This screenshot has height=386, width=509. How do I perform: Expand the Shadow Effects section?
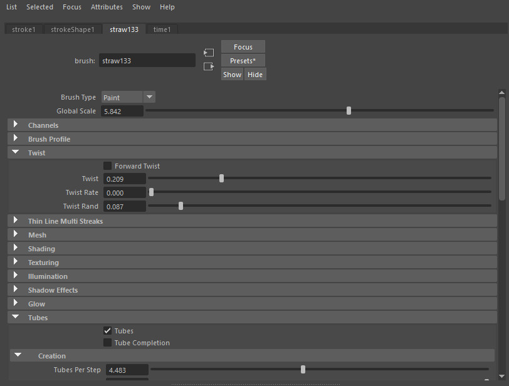(x=252, y=290)
